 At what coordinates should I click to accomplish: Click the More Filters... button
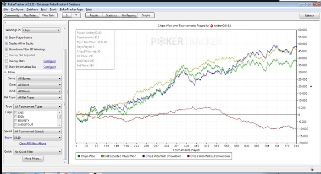33,158
